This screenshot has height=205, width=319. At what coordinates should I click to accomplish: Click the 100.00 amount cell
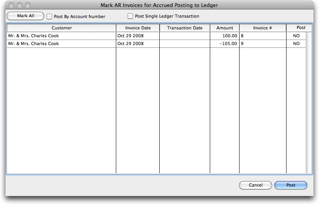[229, 36]
